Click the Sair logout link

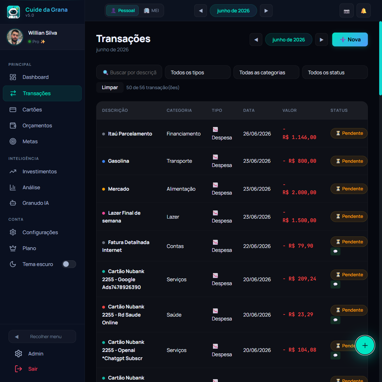[x=33, y=369]
